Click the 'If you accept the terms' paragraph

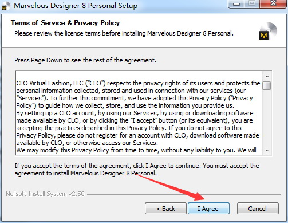click(x=137, y=169)
